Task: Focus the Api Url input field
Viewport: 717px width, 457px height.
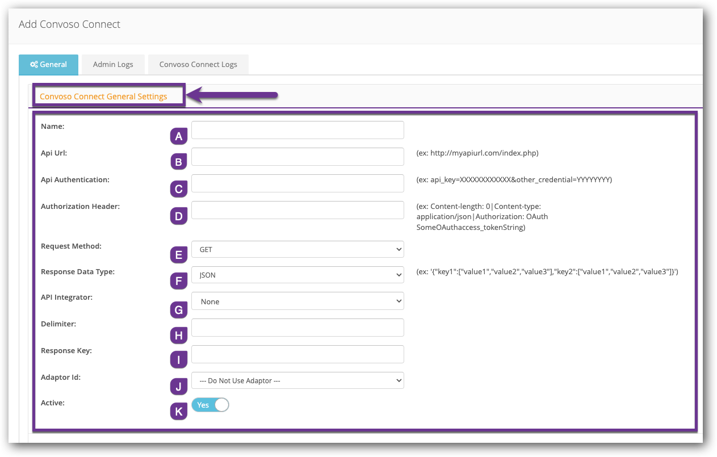Action: point(297,157)
